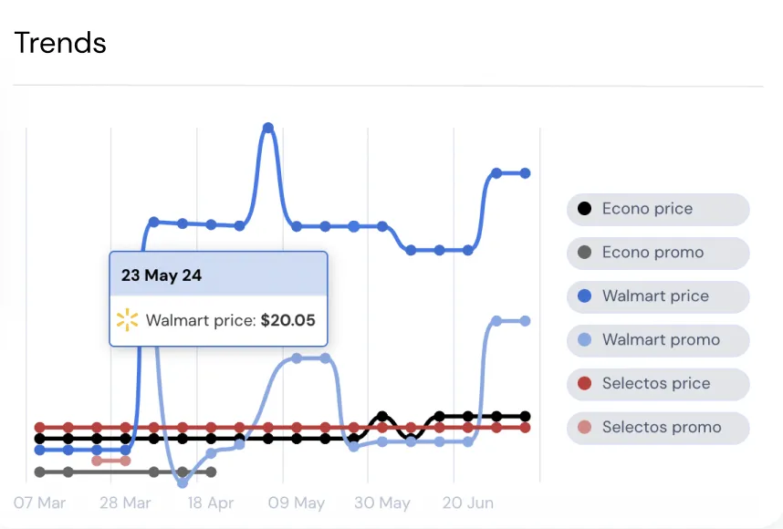Click the 23 May 24 tooltip header

pos(218,275)
